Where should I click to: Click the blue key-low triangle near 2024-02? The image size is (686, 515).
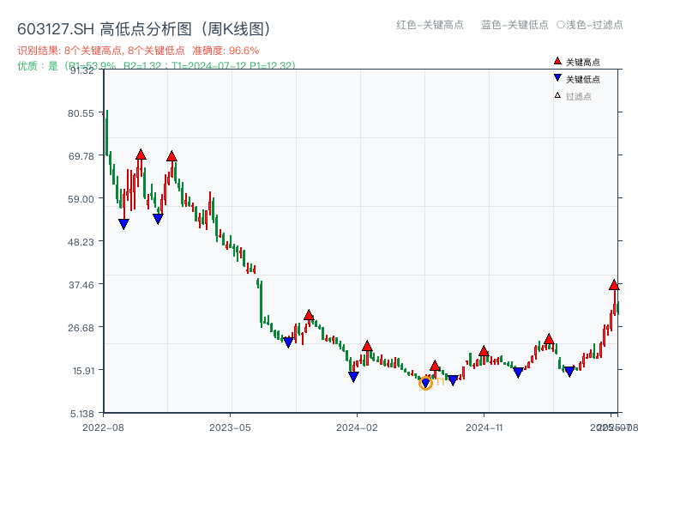(x=352, y=376)
